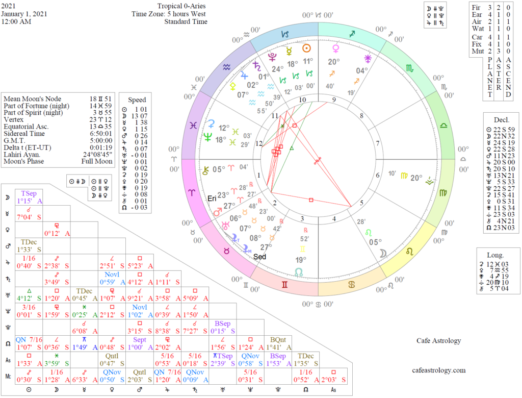This screenshot has height=398, width=522.
Task: Click the Decl. declination table header
Action: tap(502, 120)
